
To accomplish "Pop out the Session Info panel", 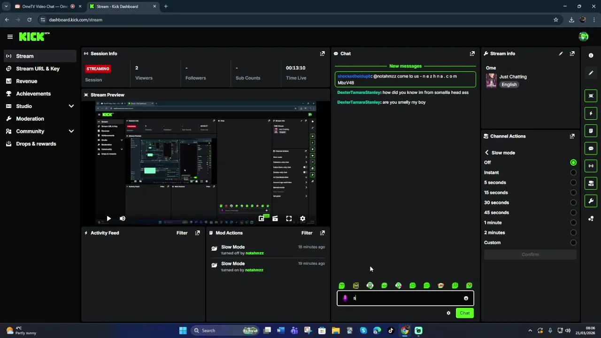I will [x=322, y=54].
